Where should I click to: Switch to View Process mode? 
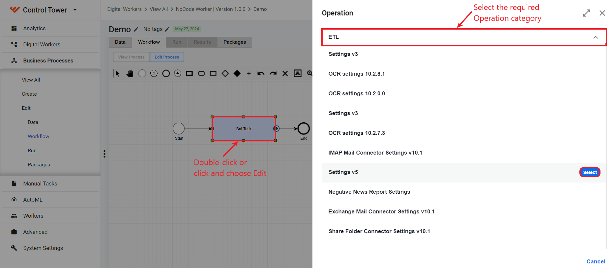(131, 57)
